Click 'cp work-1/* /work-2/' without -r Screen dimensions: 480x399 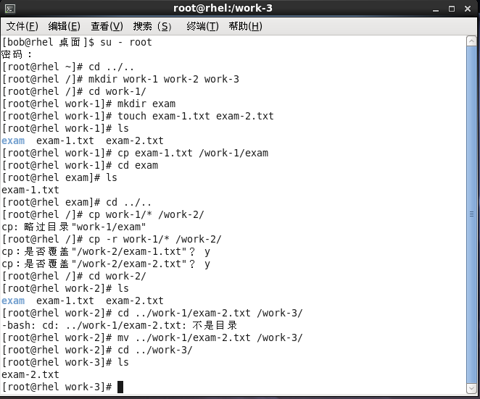click(103, 214)
